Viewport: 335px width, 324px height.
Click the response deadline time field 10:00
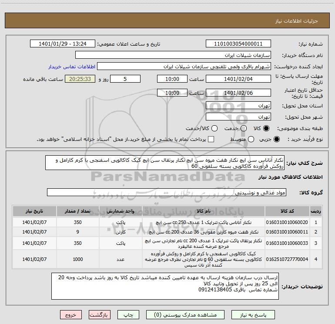(x=172, y=79)
